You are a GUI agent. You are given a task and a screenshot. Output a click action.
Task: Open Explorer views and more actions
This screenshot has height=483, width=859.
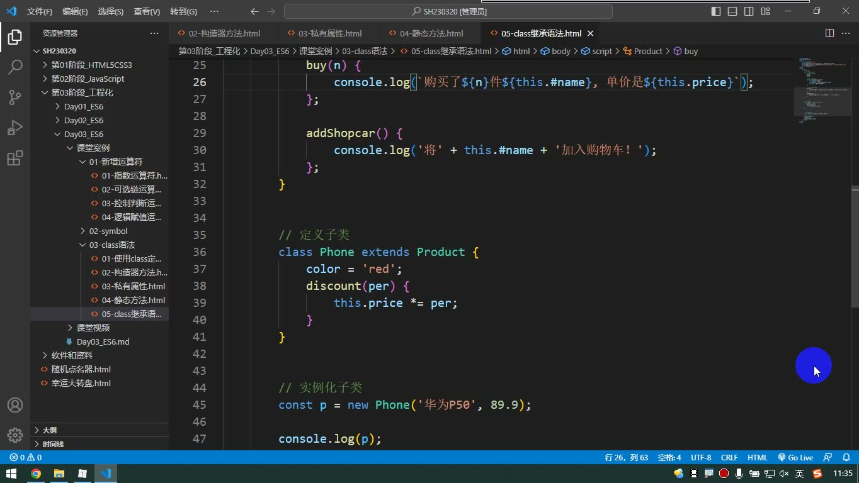tap(154, 33)
